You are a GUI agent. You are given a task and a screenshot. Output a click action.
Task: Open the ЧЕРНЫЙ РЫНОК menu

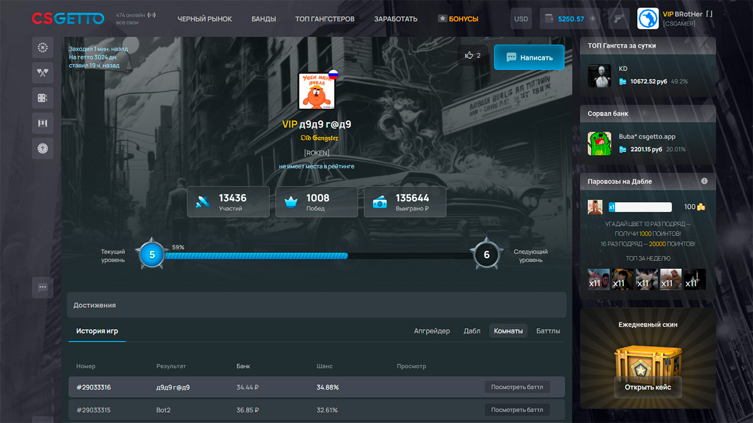pos(204,19)
